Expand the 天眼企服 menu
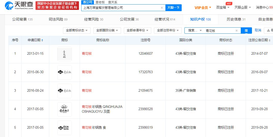This screenshot has width=273, height=137. 243,8
